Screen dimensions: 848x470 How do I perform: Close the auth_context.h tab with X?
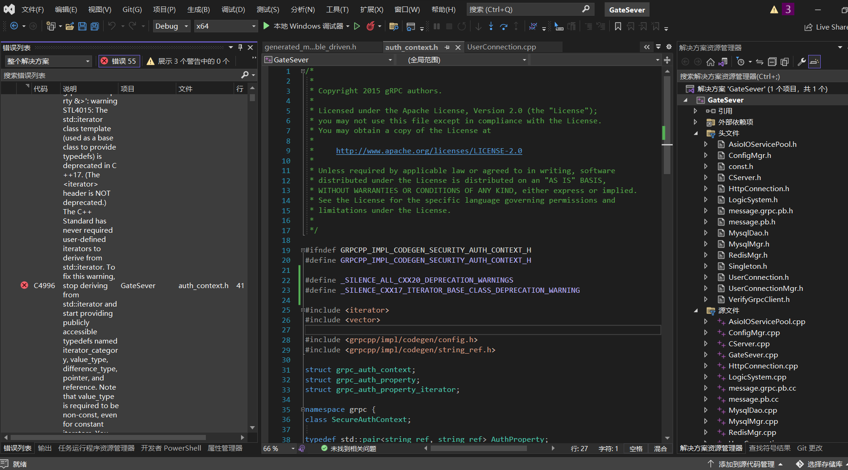point(458,47)
